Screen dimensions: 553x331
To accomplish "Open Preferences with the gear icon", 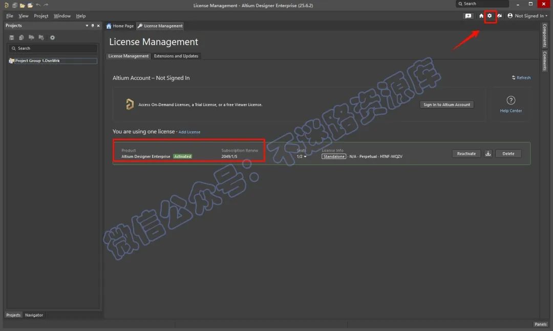I will click(490, 15).
